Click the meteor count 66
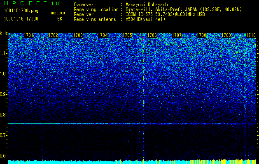259x164 pixels. [60, 19]
